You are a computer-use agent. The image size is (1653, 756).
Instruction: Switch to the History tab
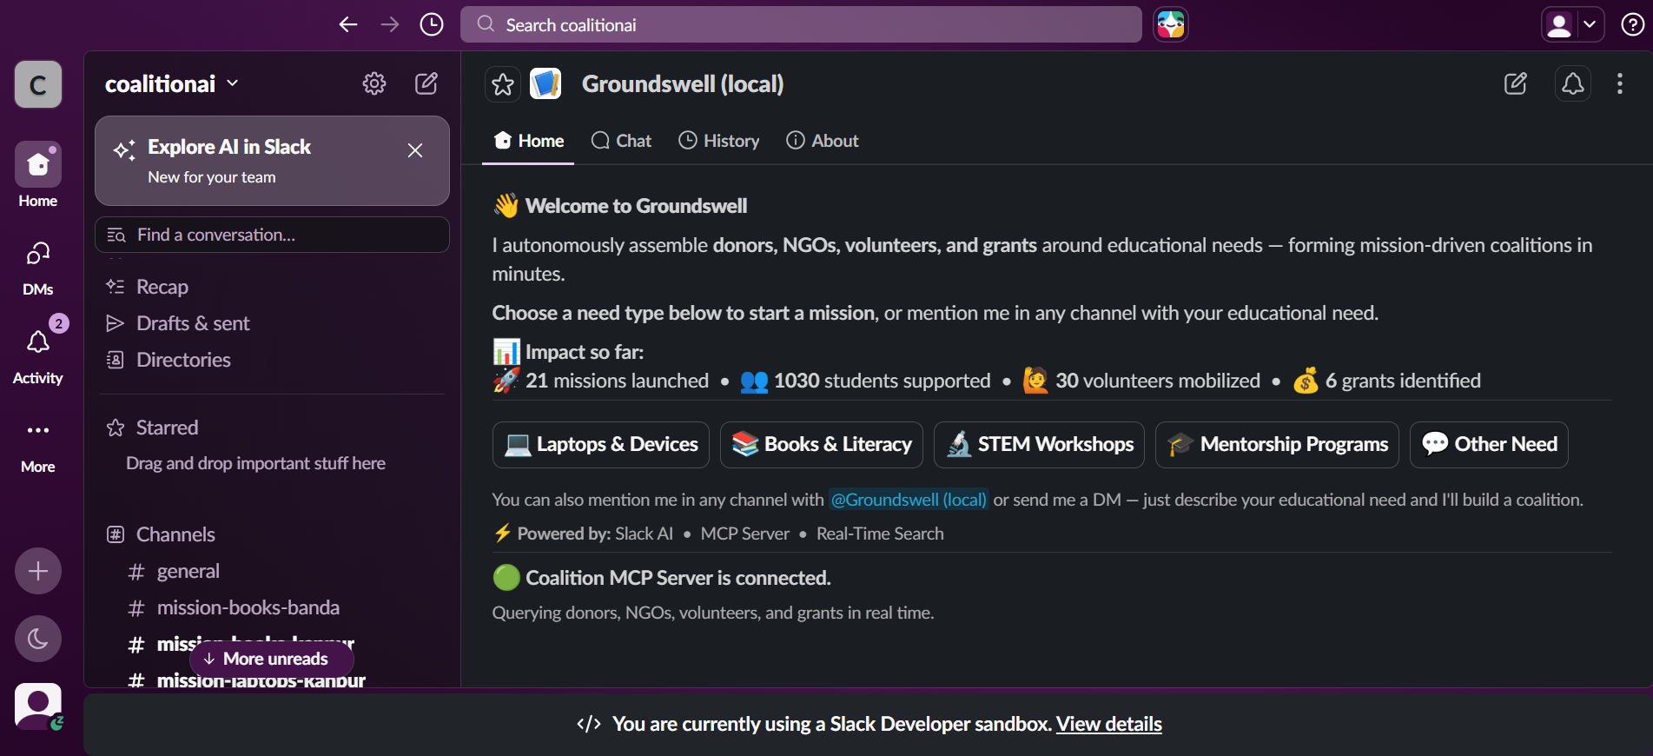[718, 141]
